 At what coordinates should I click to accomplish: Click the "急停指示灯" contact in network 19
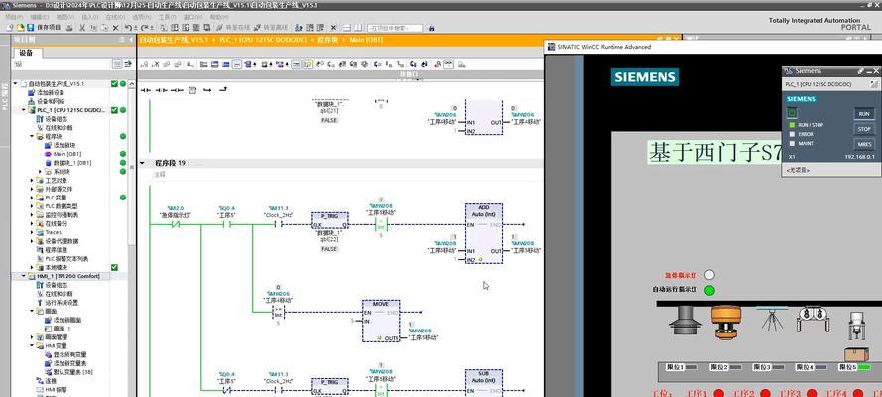pos(175,224)
